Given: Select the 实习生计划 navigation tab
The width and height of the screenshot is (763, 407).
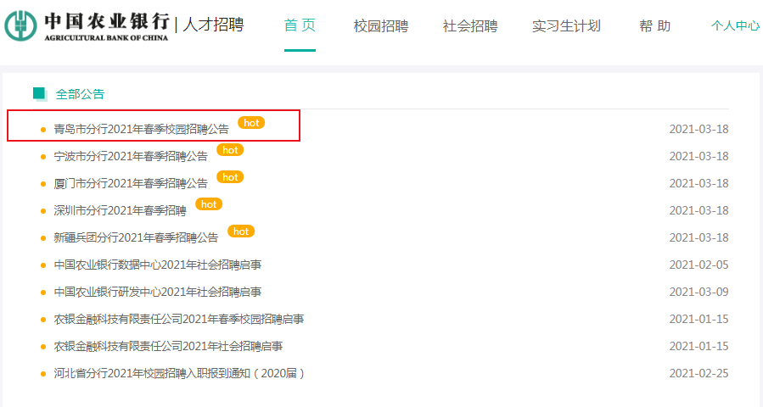Looking at the screenshot, I should tap(566, 25).
